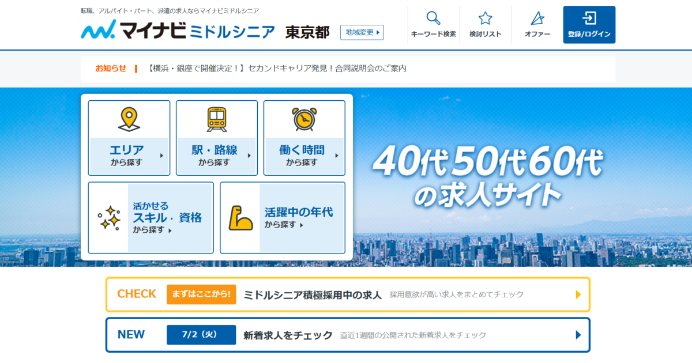692x363 pixels.
Task: Open the star-shaped 検討リスト icon
Action: point(485,18)
